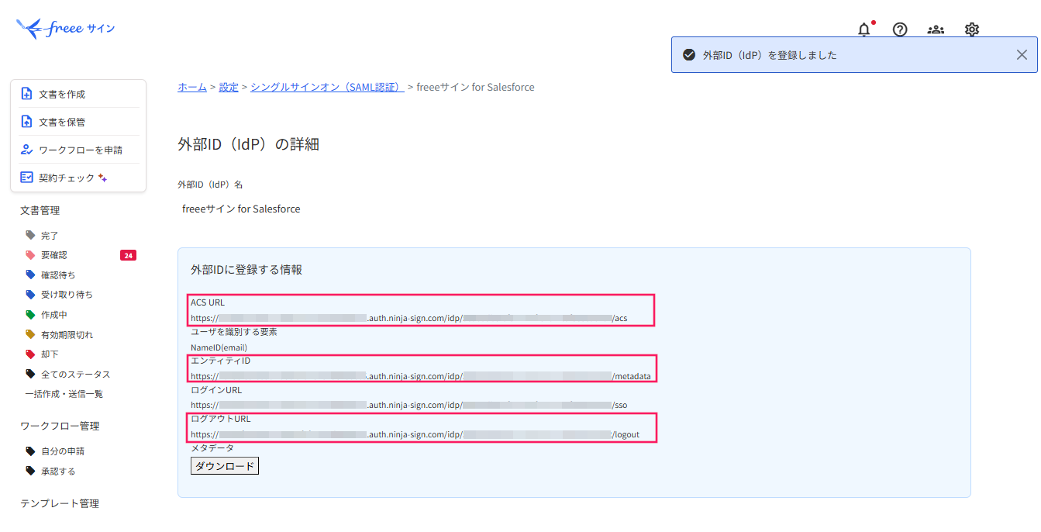Click the ログインURL value ending in /sso
Screen dimensions: 1041x532
pos(409,405)
